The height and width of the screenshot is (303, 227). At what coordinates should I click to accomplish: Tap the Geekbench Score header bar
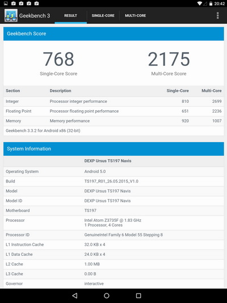tap(113, 34)
